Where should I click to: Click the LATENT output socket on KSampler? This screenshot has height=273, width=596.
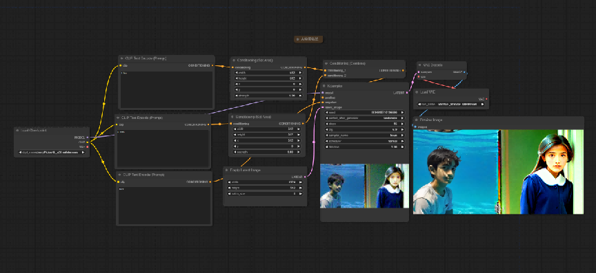point(407,93)
